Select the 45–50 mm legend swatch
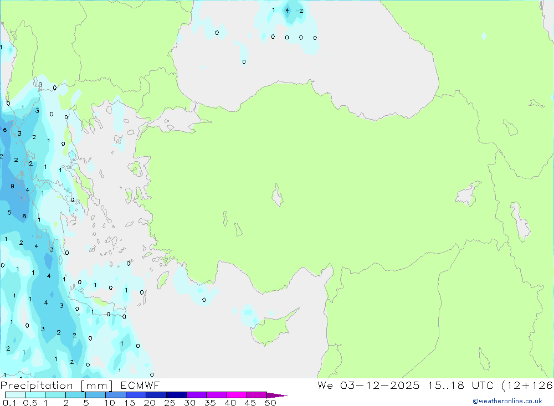 coord(257,395)
